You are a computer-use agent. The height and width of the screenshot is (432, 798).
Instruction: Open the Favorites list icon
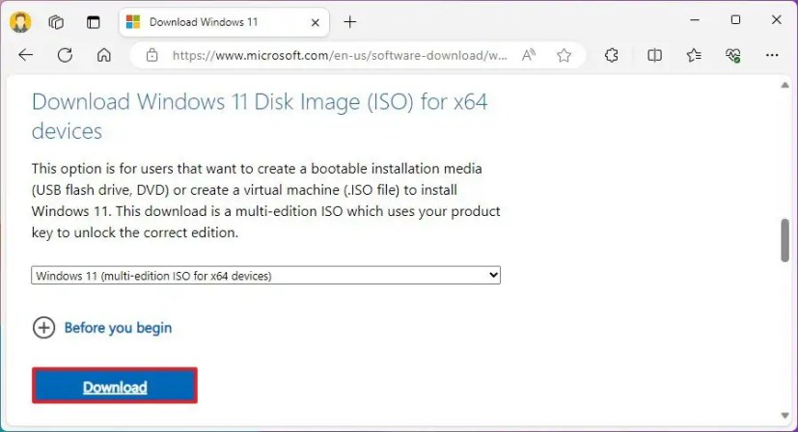pos(694,55)
